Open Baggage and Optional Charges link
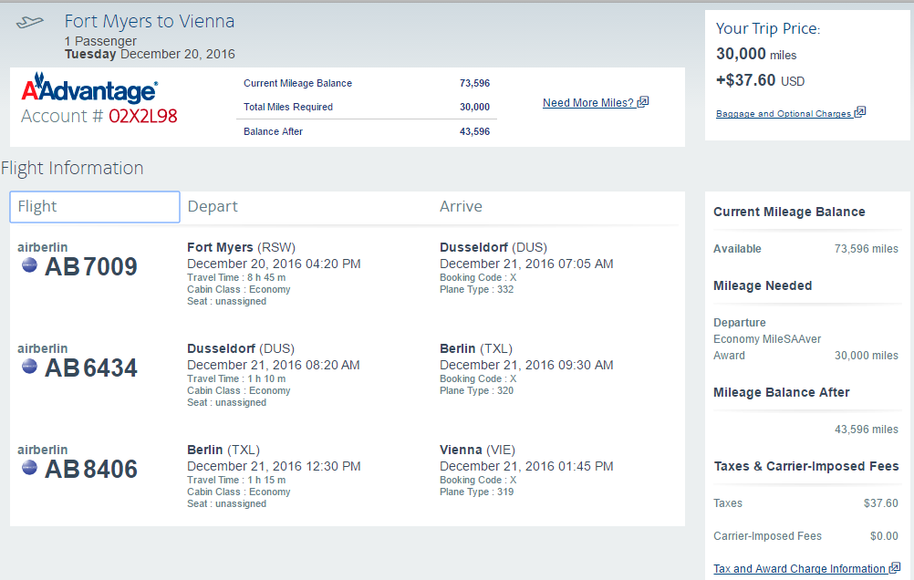The width and height of the screenshot is (914, 580). click(784, 114)
